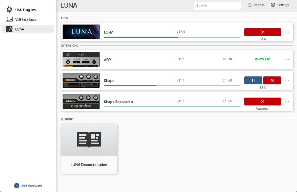Click the APPS section header
This screenshot has width=297, height=192.
pyautogui.click(x=64, y=18)
